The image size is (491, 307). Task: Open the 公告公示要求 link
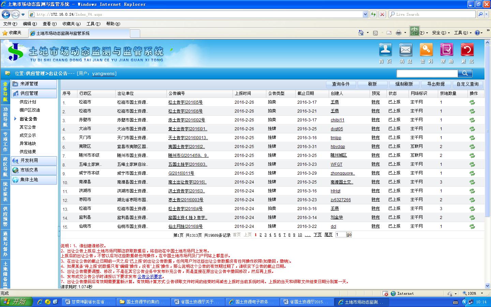(x=150, y=277)
